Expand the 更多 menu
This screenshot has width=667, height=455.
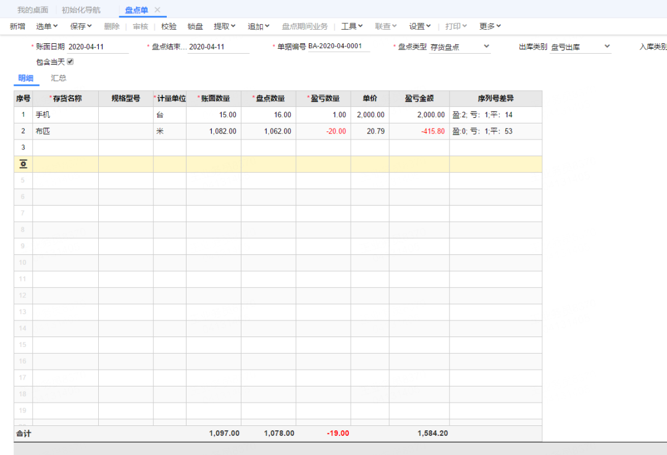click(x=490, y=27)
